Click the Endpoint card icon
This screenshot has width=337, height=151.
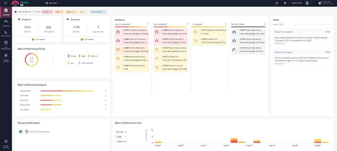(x=19, y=19)
